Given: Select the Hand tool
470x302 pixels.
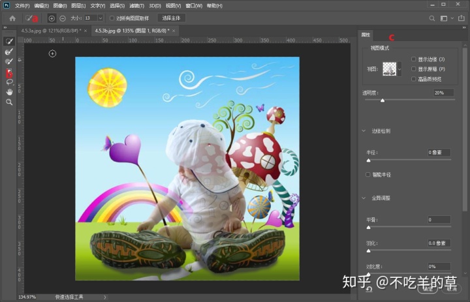Looking at the screenshot, I should point(9,92).
